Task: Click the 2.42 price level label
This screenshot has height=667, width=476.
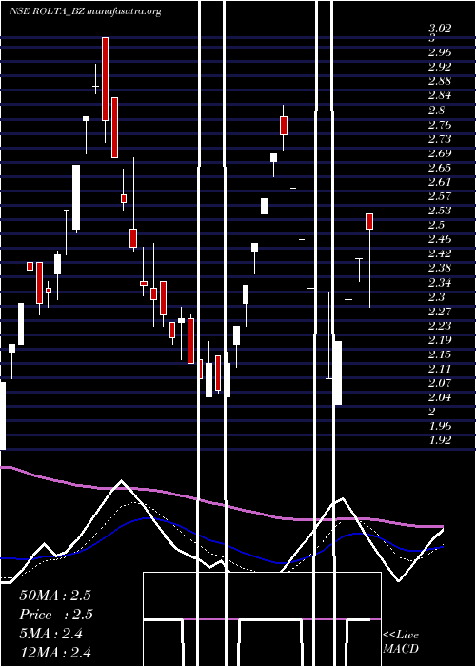Action: coord(440,254)
